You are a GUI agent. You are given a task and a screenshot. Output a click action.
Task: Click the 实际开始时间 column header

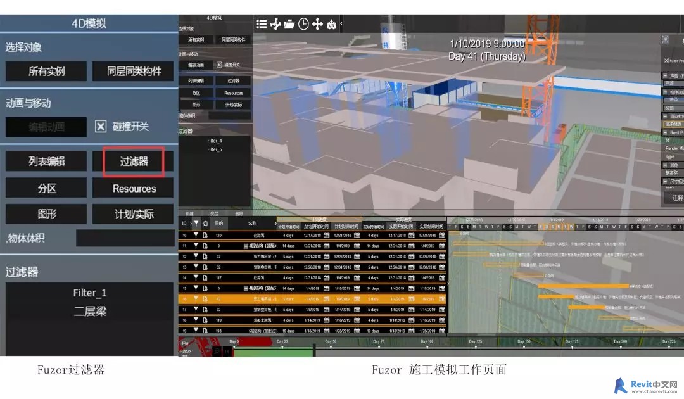pos(401,226)
